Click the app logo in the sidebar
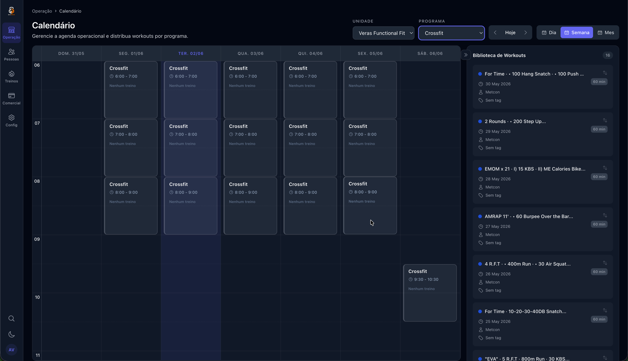This screenshot has width=628, height=361. coord(11,11)
